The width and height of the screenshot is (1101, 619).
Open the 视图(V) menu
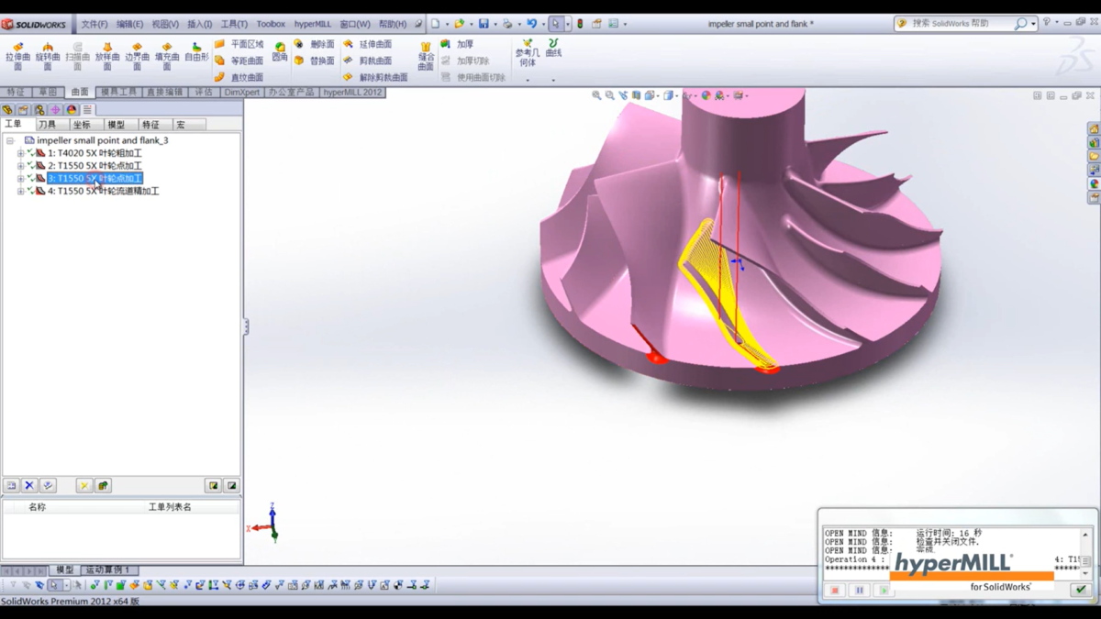click(x=165, y=24)
